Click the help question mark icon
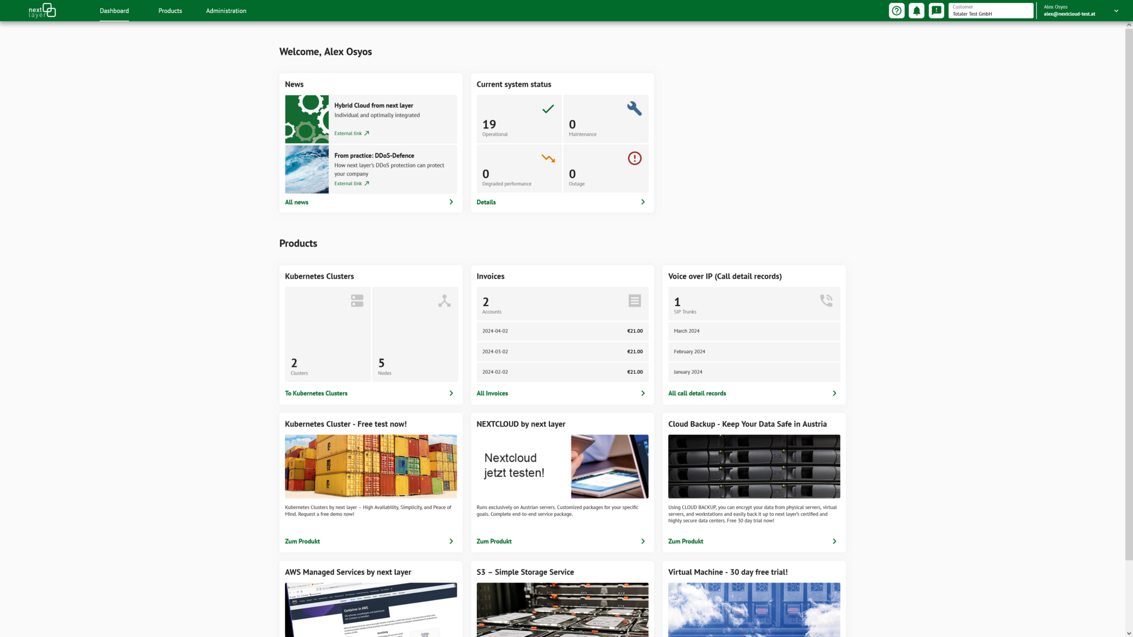This screenshot has height=637, width=1133. [896, 11]
